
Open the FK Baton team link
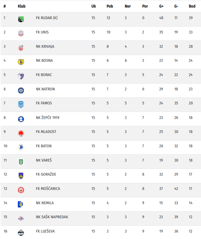(x=43, y=146)
